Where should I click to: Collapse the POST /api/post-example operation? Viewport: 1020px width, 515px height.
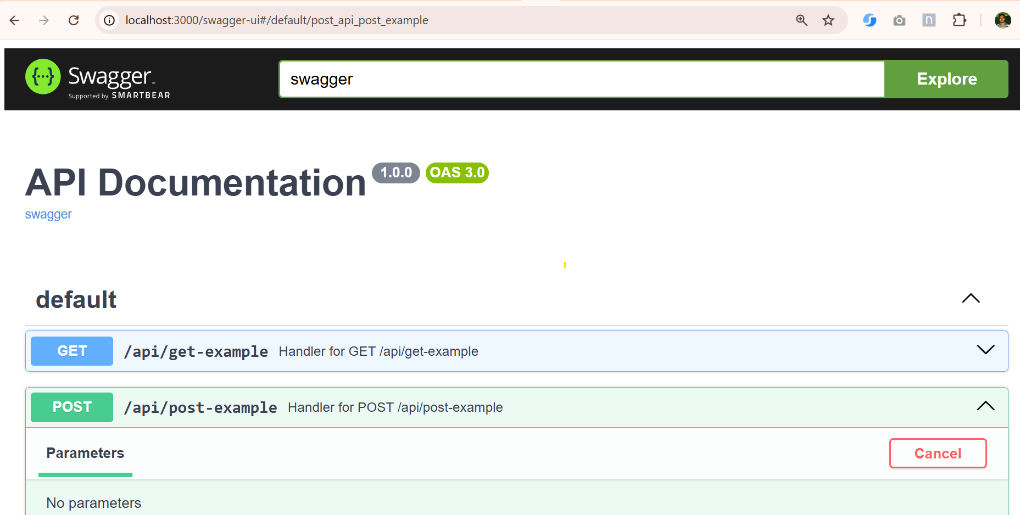(985, 406)
